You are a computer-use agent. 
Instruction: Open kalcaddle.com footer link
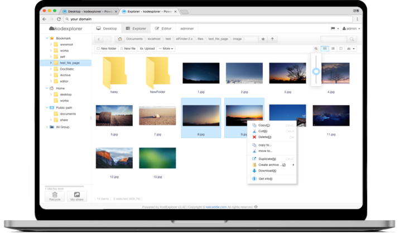216,207
